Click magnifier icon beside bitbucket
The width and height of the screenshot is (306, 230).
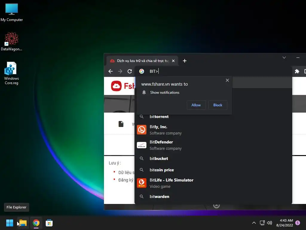coord(141,158)
